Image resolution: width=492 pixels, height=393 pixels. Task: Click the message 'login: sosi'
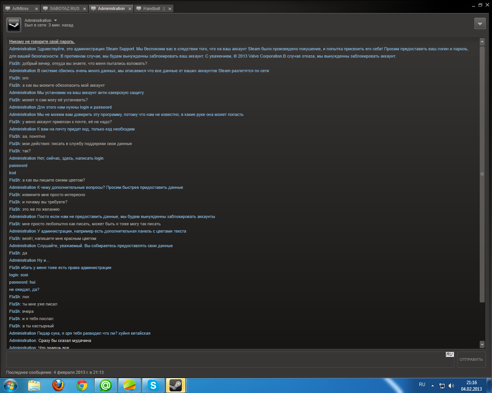(x=18, y=275)
